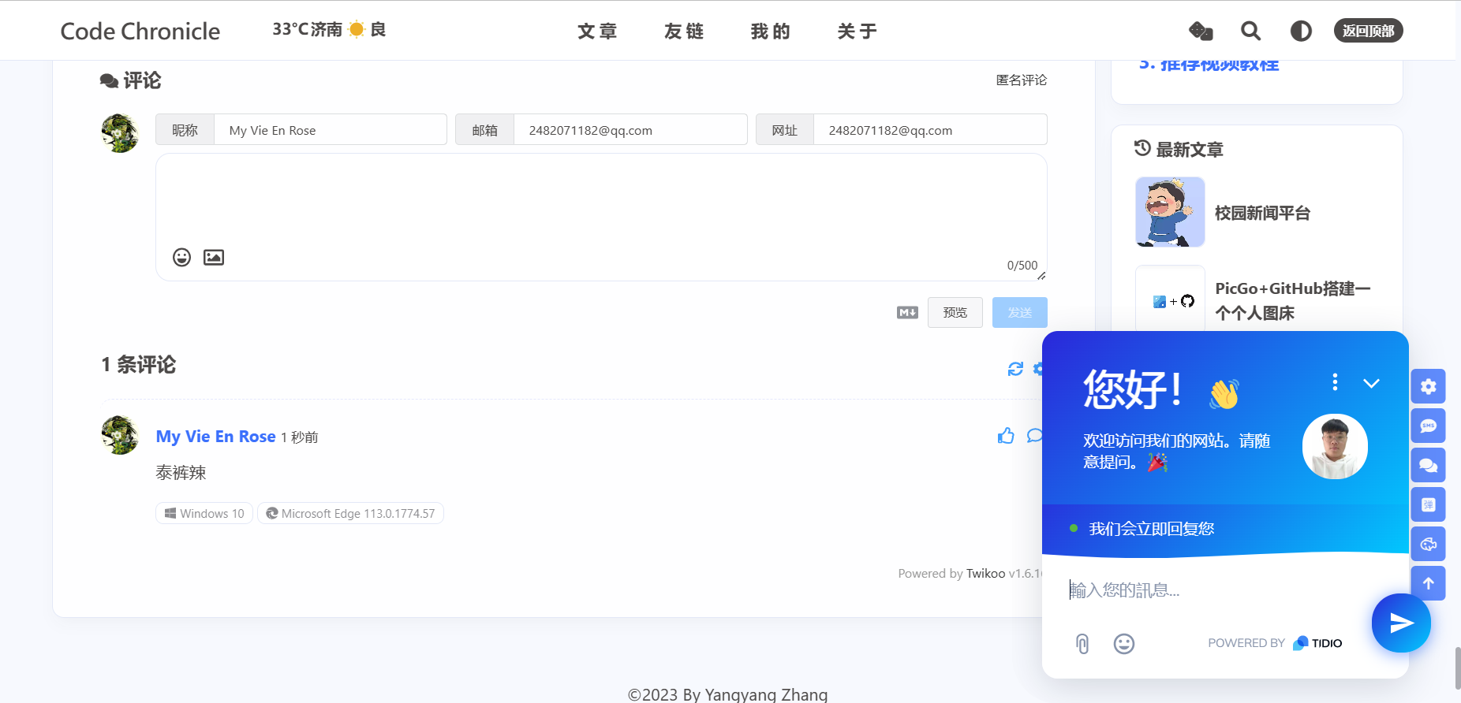Click the 发送 send button
Viewport: 1461px width, 703px height.
click(x=1019, y=313)
